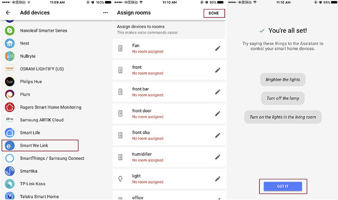338x200 pixels.
Task: Tap the DONE button
Action: tap(214, 13)
